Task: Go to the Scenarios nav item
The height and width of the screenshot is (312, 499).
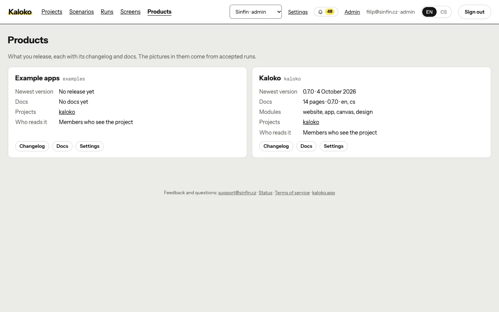Action: coord(81,12)
